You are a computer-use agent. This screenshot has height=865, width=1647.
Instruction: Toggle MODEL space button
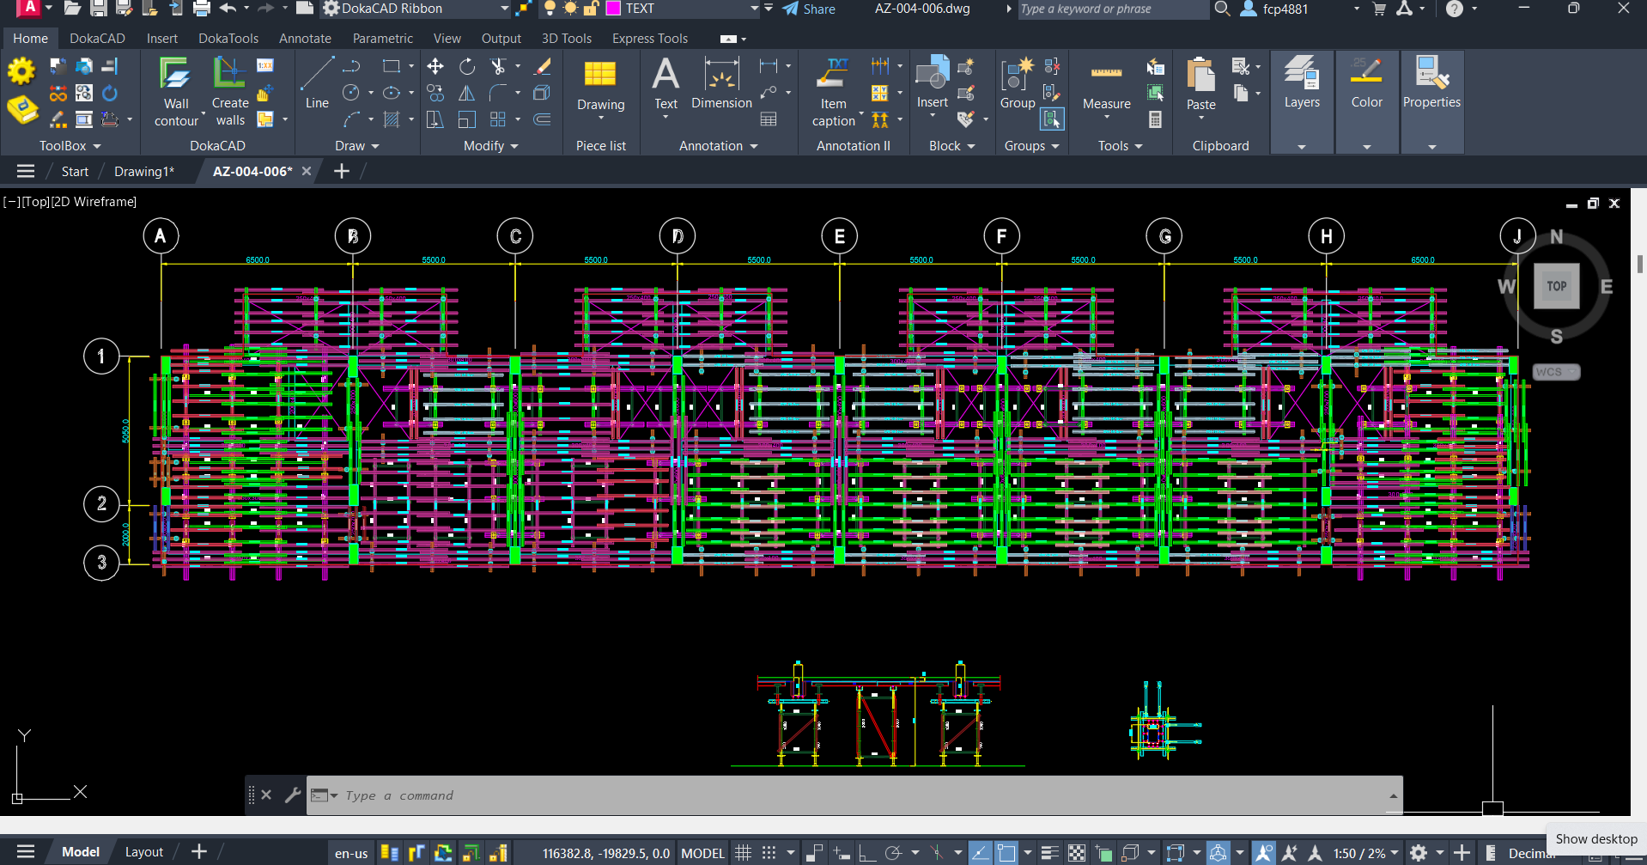(x=702, y=853)
